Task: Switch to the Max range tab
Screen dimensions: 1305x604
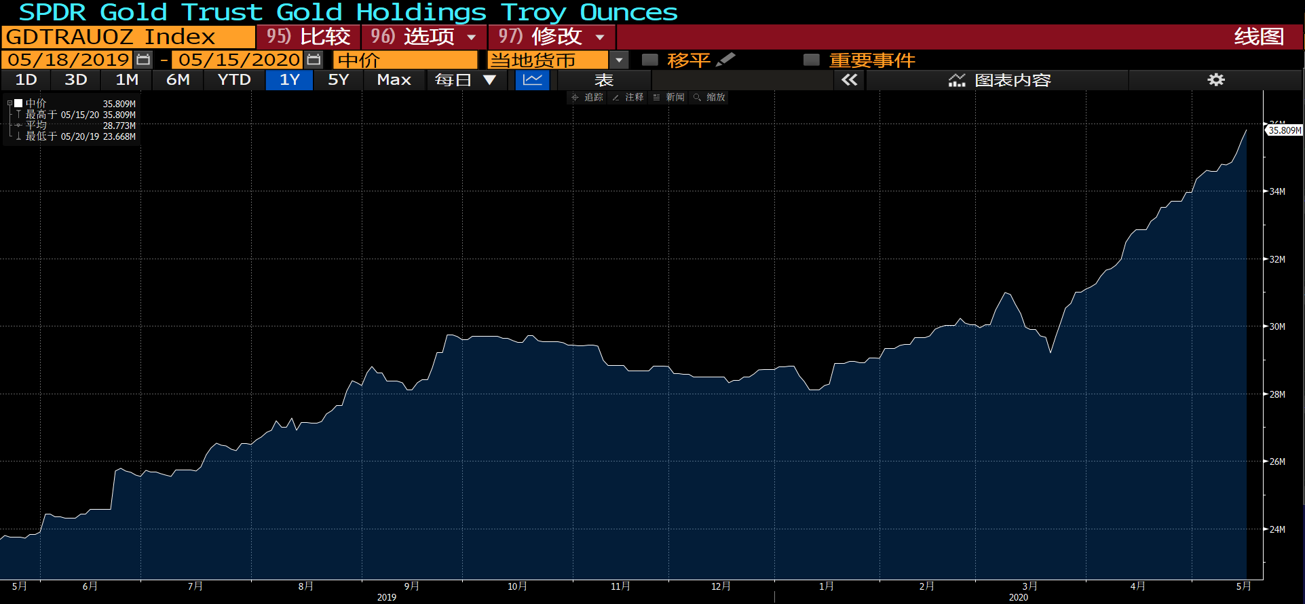Action: tap(394, 80)
